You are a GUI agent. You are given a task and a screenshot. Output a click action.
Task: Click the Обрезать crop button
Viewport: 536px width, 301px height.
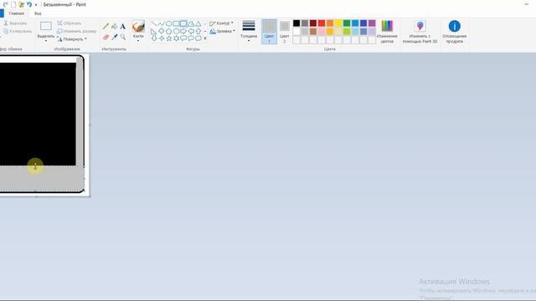pyautogui.click(x=70, y=23)
